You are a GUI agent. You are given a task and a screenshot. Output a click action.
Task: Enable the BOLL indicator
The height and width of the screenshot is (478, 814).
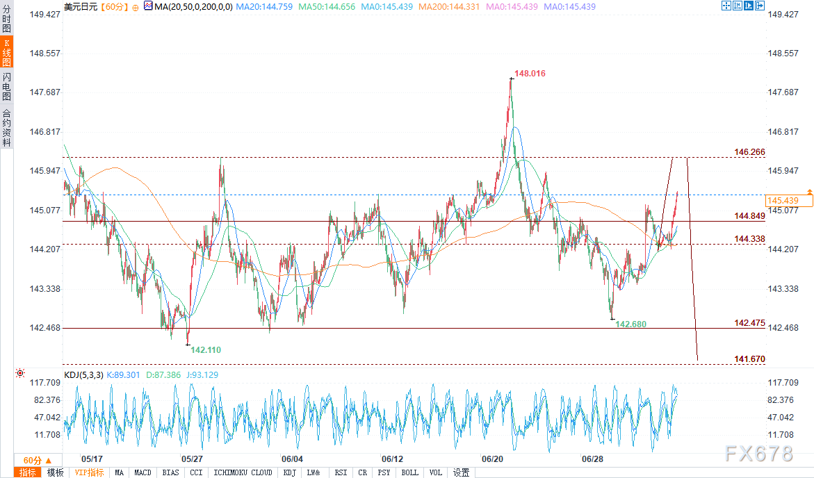410,472
